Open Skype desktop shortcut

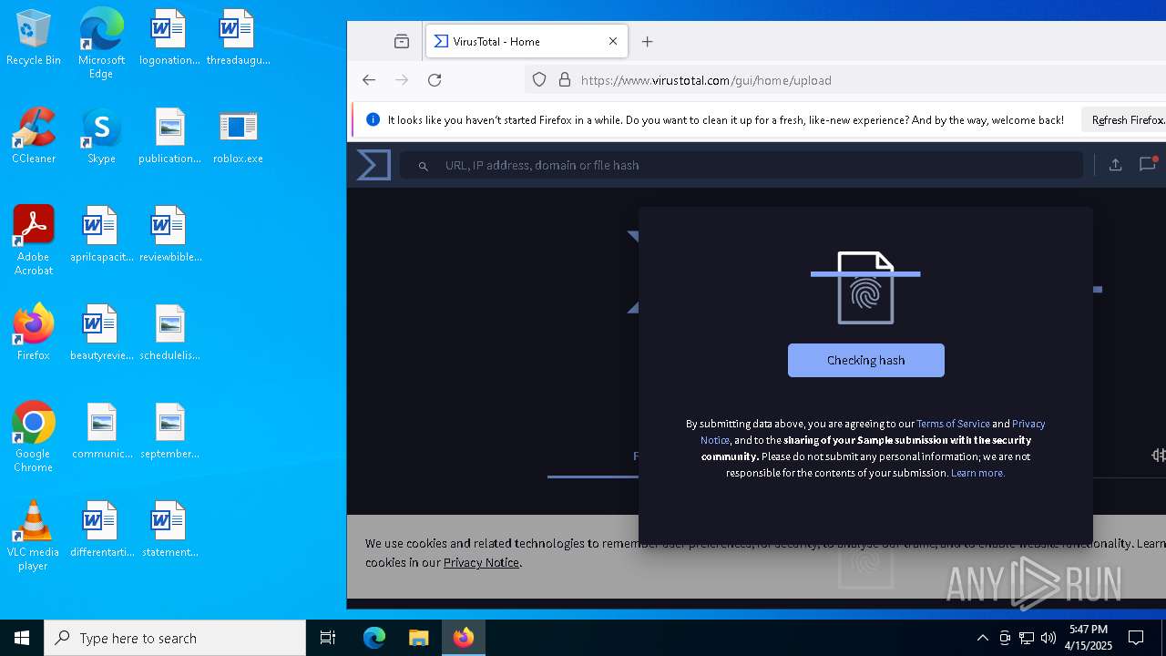pos(101,136)
